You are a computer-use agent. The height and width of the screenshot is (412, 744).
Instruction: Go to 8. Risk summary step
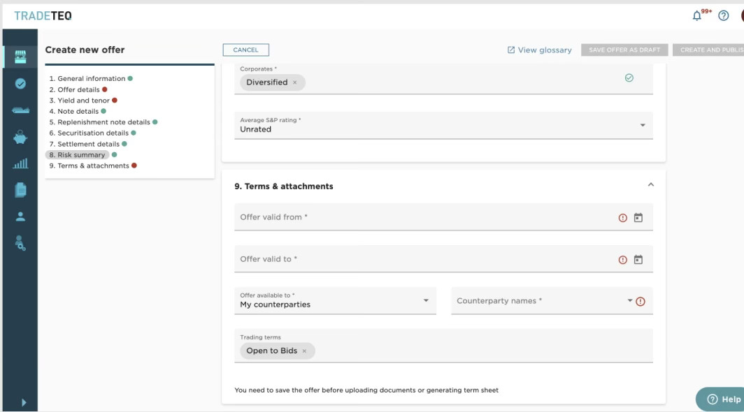77,155
